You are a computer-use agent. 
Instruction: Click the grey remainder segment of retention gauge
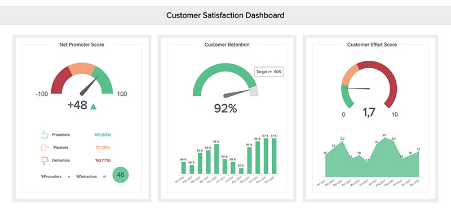[254, 91]
